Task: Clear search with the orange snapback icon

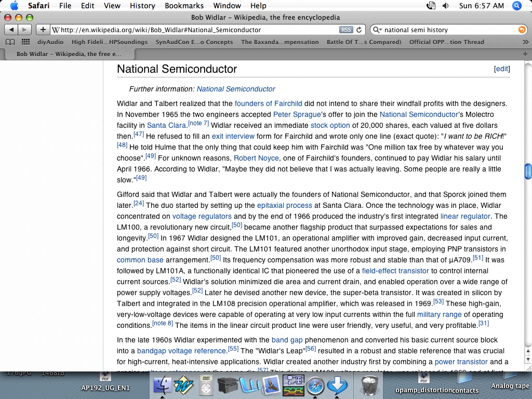Action: (x=522, y=30)
